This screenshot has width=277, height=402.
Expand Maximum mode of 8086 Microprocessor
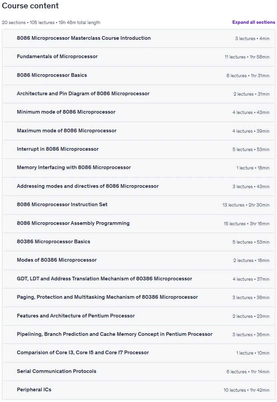click(x=139, y=131)
